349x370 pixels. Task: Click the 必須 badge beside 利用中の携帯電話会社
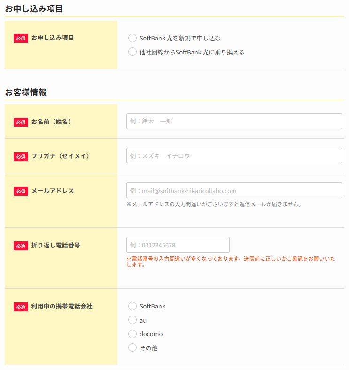click(x=21, y=307)
